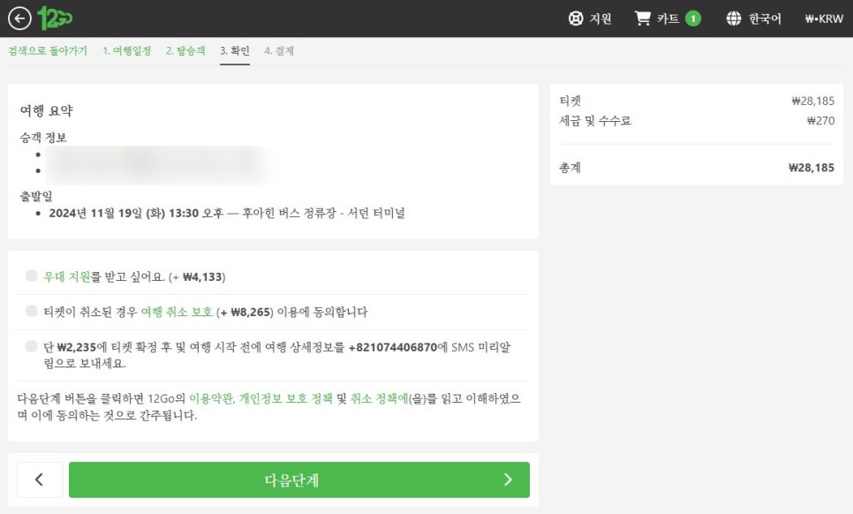Open the 카트 cart link
Screen dimensions: 853x514
click(x=668, y=19)
